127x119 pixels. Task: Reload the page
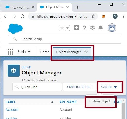click(x=22, y=16)
